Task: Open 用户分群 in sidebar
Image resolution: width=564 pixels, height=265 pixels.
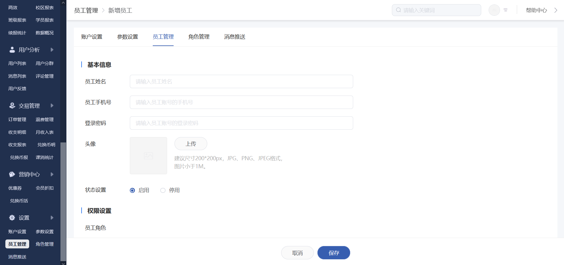Action: click(45, 63)
